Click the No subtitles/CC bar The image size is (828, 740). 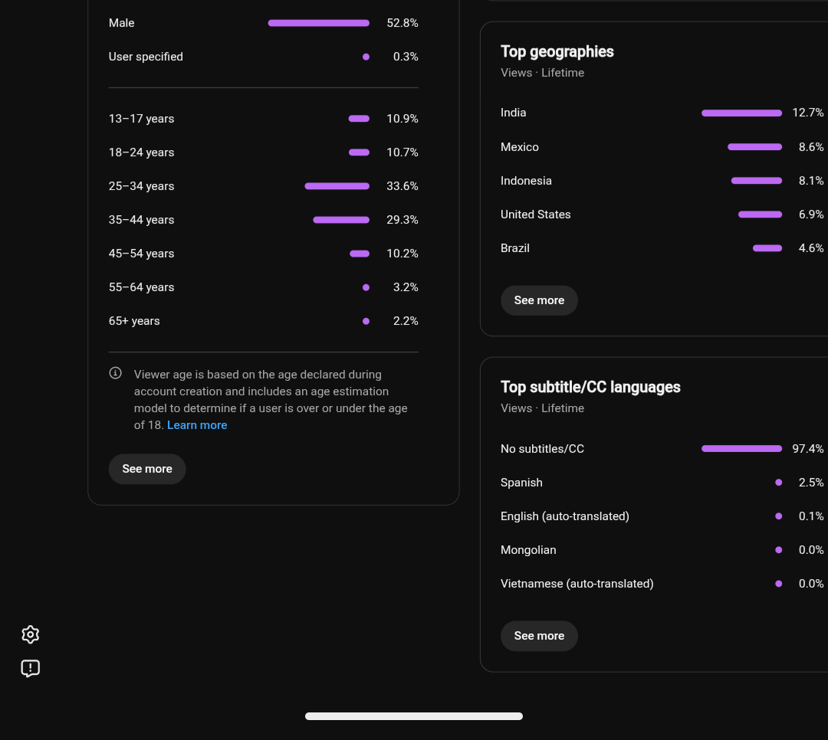(741, 449)
